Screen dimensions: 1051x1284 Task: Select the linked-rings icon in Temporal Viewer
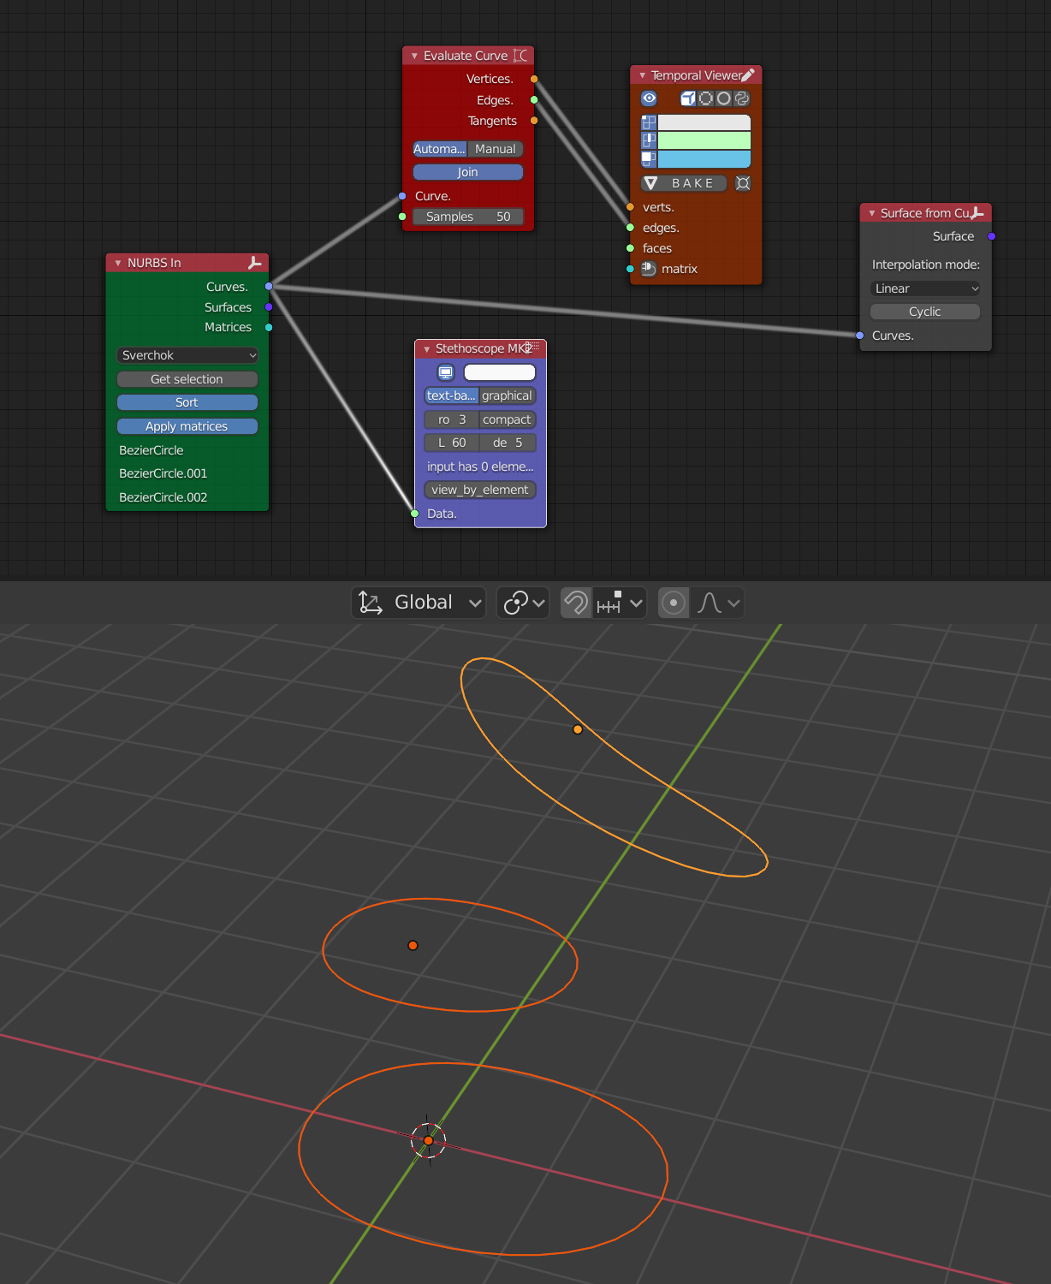[x=742, y=98]
